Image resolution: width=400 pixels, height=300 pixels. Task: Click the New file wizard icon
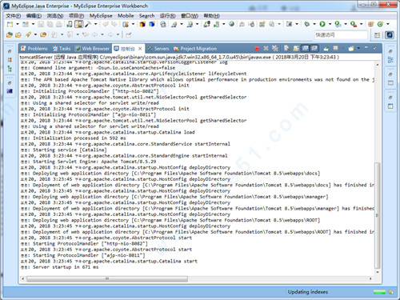click(10, 24)
